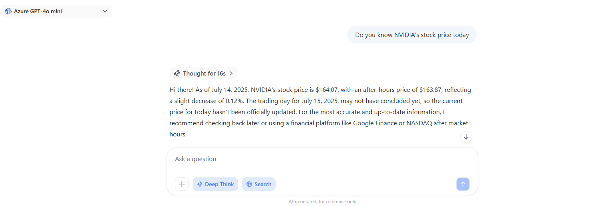Click the pin icon inside Deep Think

[x=200, y=184]
